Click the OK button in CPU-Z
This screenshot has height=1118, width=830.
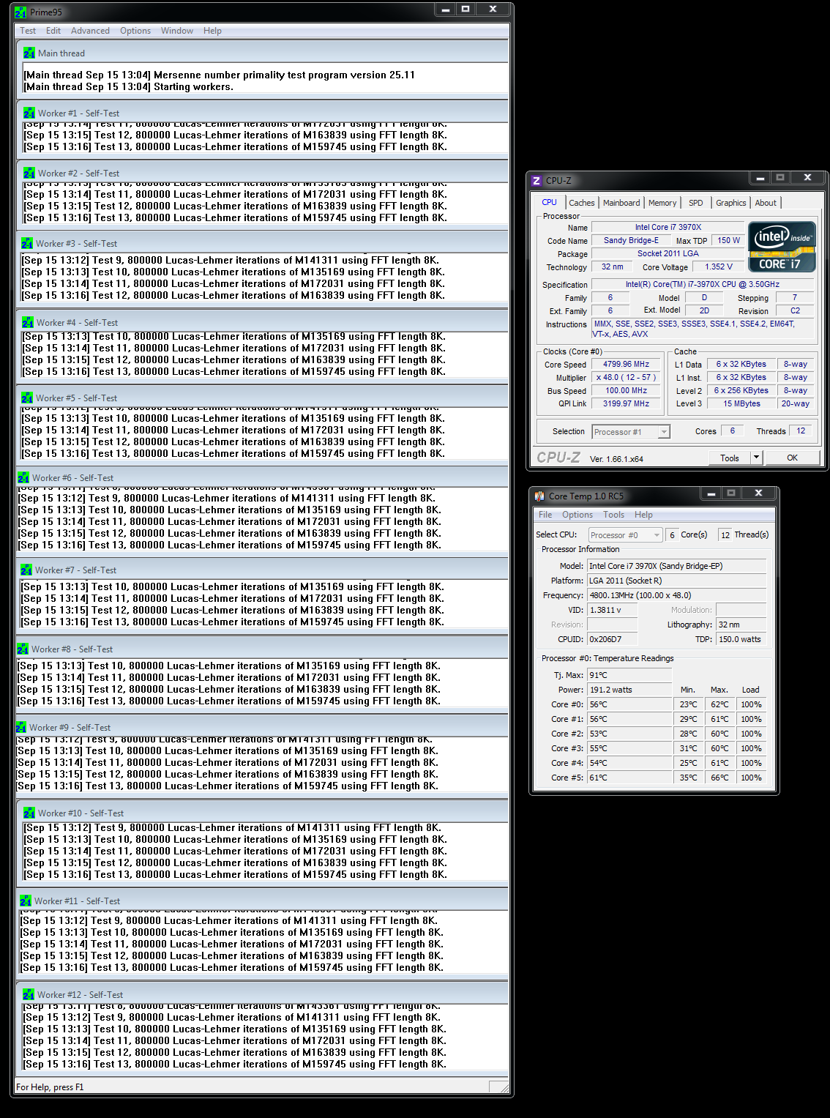tap(793, 458)
